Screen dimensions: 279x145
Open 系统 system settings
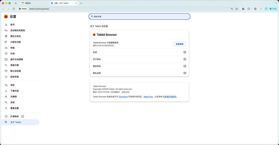(x=12, y=102)
